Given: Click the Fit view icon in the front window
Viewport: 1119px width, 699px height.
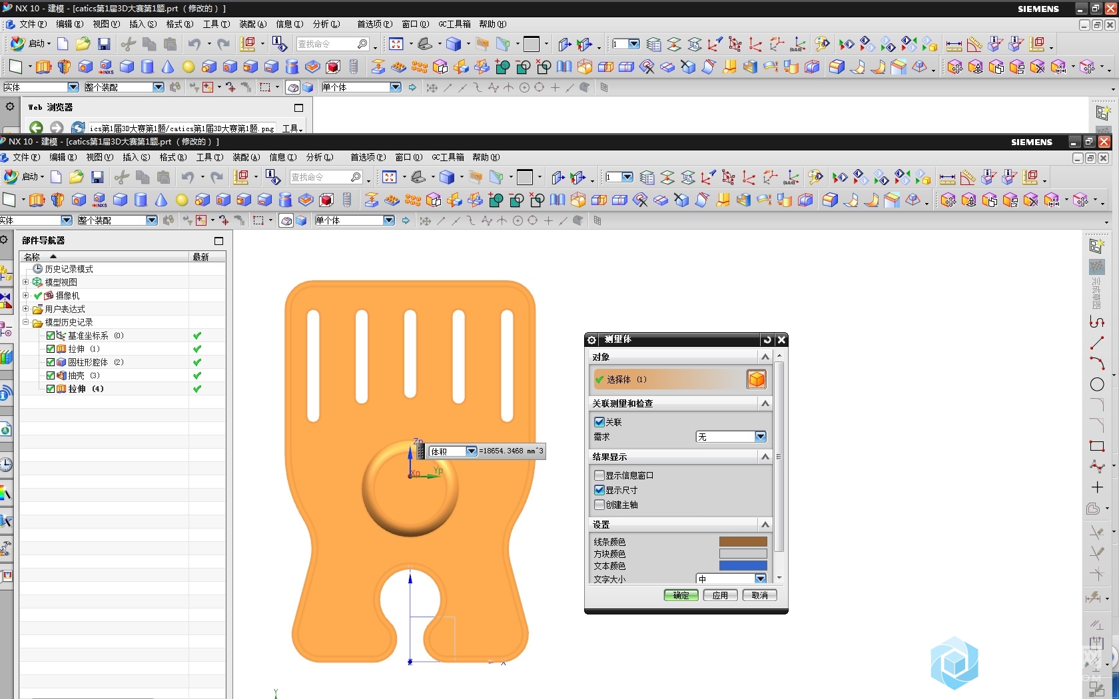Looking at the screenshot, I should [x=390, y=177].
